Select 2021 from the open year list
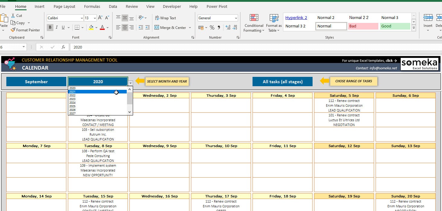Viewport: 442px width, 211px height. [91, 92]
